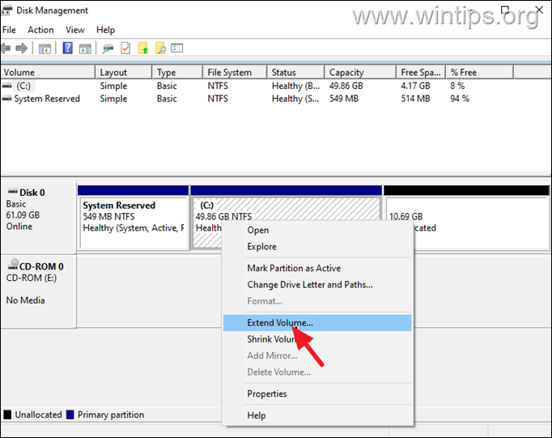Select the System Reserved partition block

pyautogui.click(x=133, y=218)
